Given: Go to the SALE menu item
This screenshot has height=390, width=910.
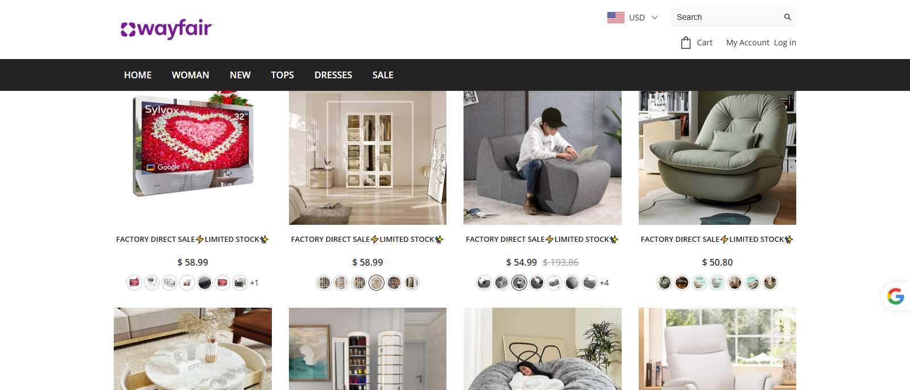Looking at the screenshot, I should click(x=383, y=75).
